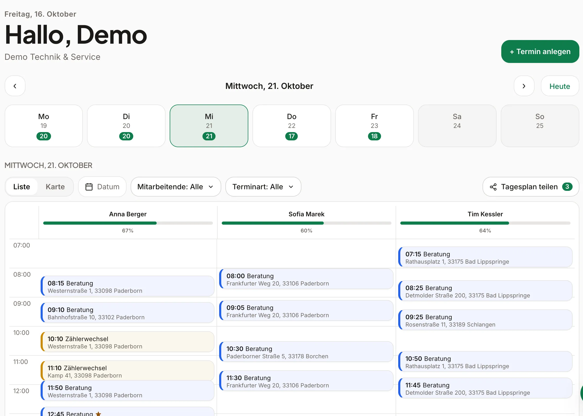Select Saturday 24 day card
583x416 pixels.
pyautogui.click(x=457, y=126)
